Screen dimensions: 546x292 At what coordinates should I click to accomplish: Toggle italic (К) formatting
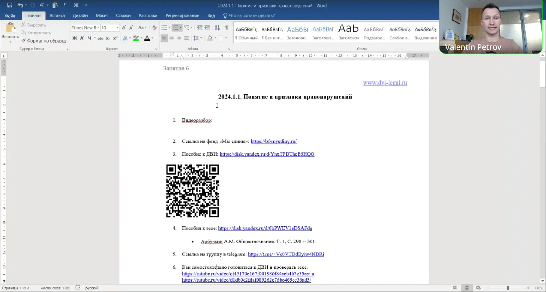click(82, 38)
